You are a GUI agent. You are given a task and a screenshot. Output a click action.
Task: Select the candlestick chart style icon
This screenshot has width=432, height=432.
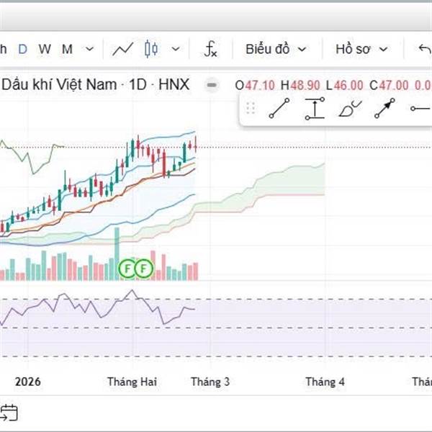(151, 49)
